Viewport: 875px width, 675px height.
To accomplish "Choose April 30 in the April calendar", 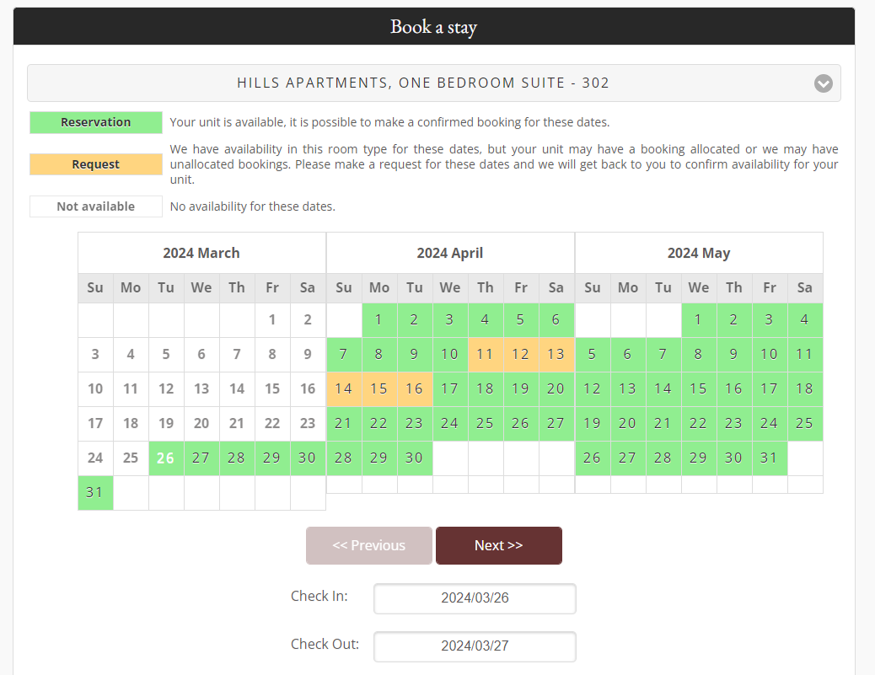I will point(414,458).
